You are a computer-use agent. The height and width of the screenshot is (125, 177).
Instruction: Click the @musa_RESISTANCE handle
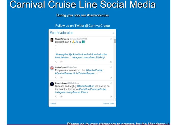point(78,39)
